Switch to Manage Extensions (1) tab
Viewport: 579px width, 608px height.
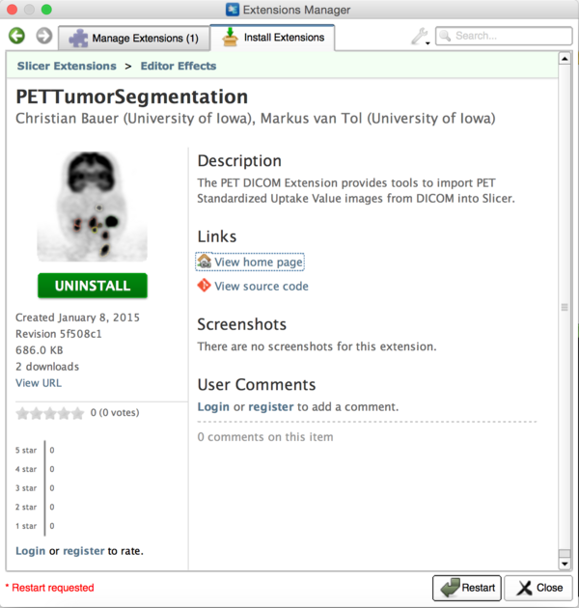point(134,39)
